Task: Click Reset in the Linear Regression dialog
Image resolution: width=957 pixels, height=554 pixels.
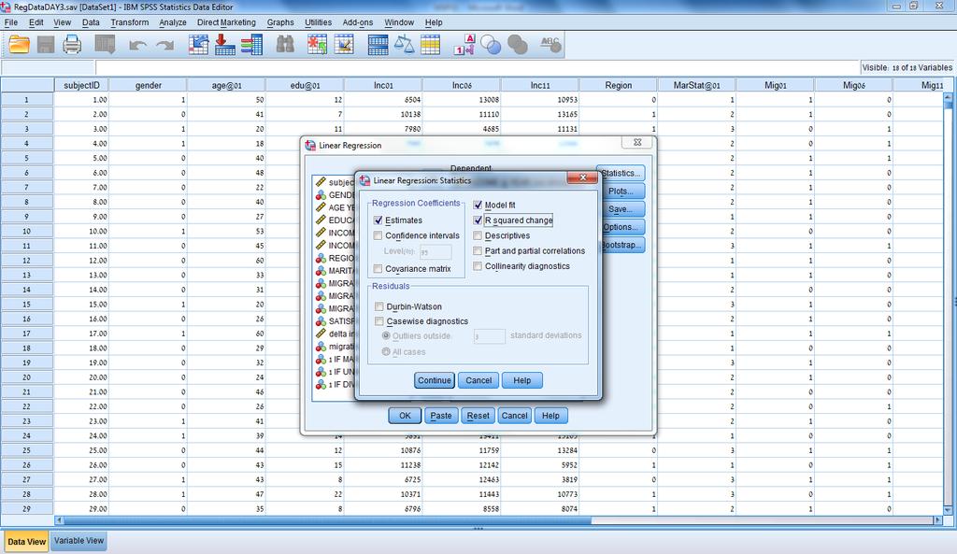Action: [478, 416]
